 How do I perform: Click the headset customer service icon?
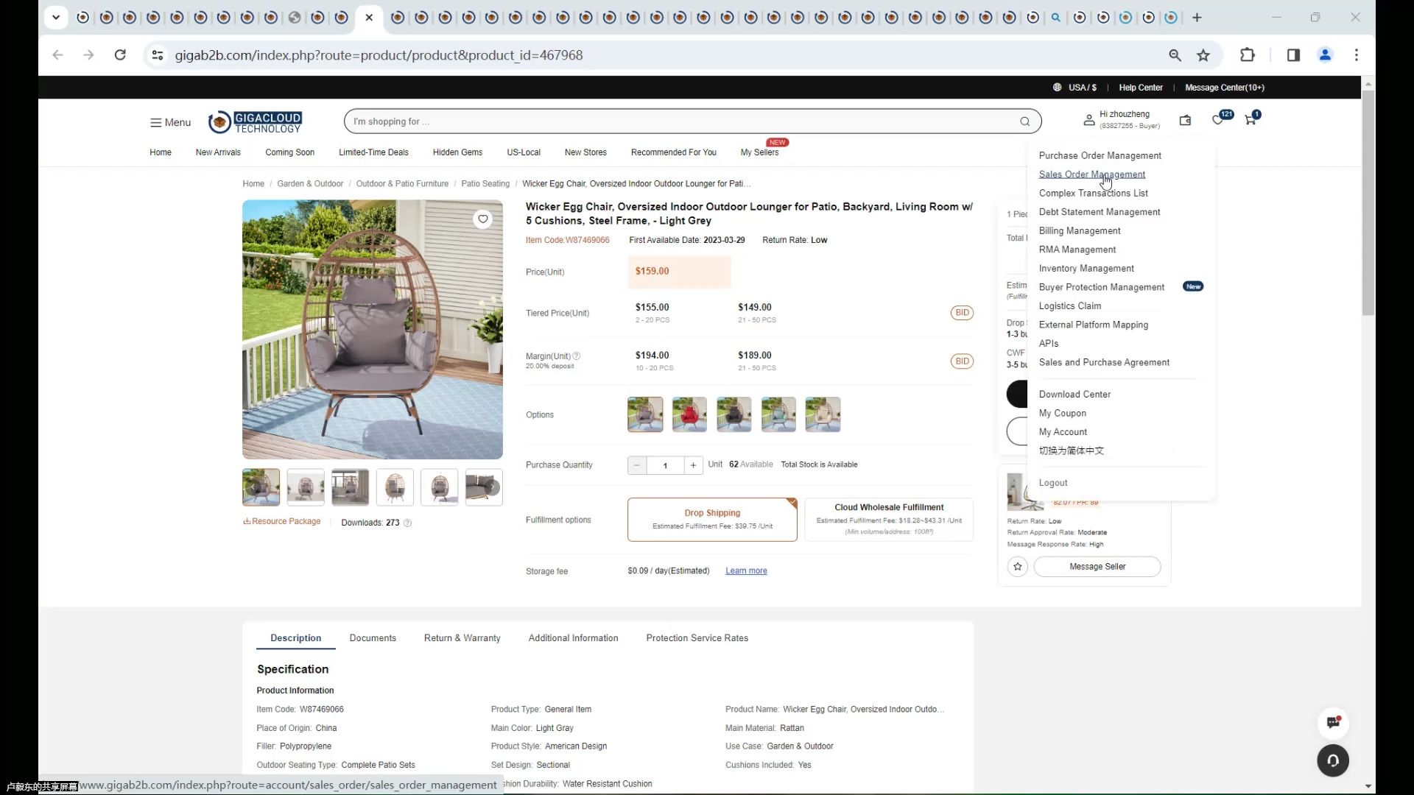click(1333, 760)
